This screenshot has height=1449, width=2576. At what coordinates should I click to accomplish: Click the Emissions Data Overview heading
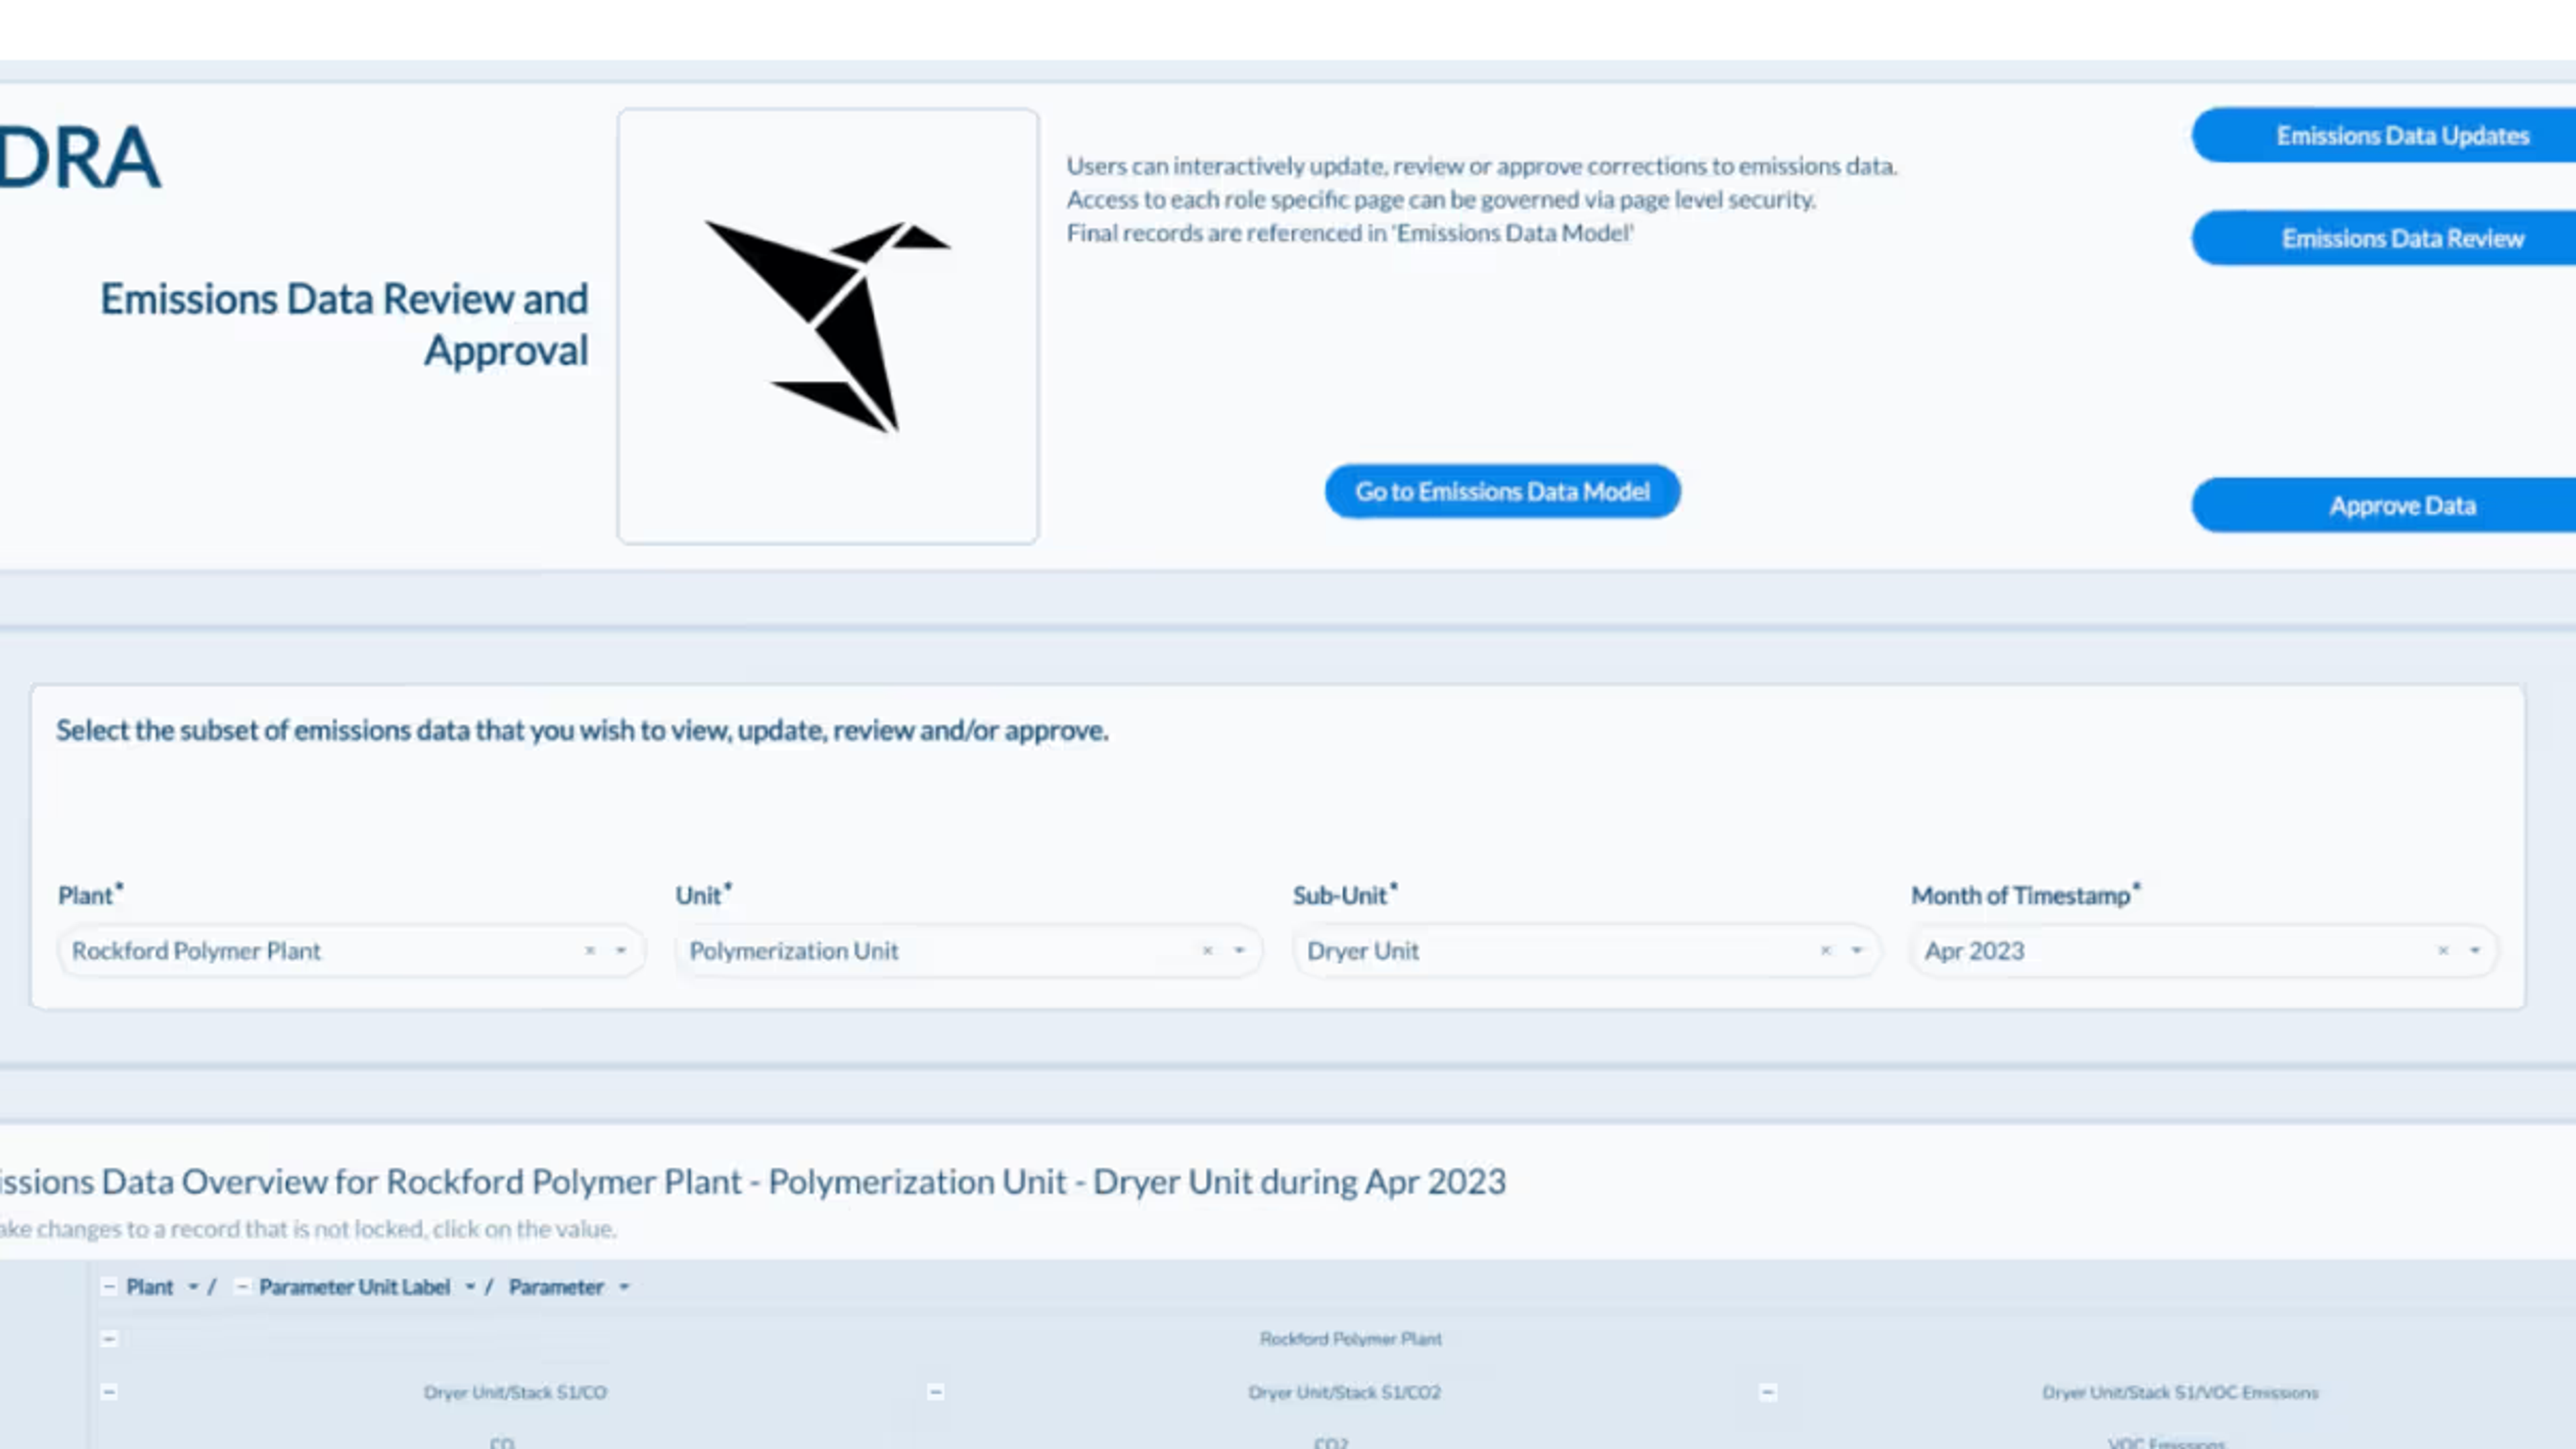pyautogui.click(x=752, y=1181)
